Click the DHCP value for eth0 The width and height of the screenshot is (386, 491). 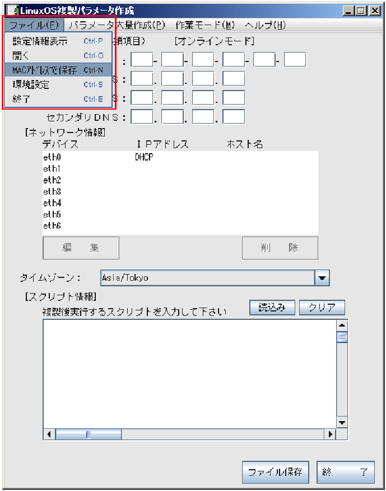pos(145,158)
